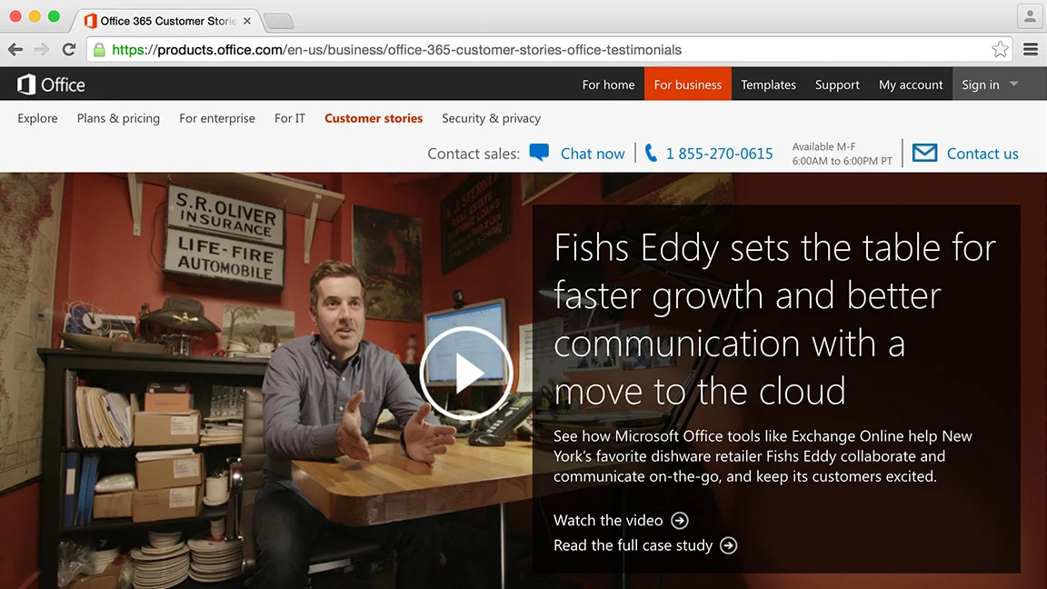This screenshot has width=1047, height=589.
Task: Close the Office 365 Customer Stories tab
Action: 247,22
